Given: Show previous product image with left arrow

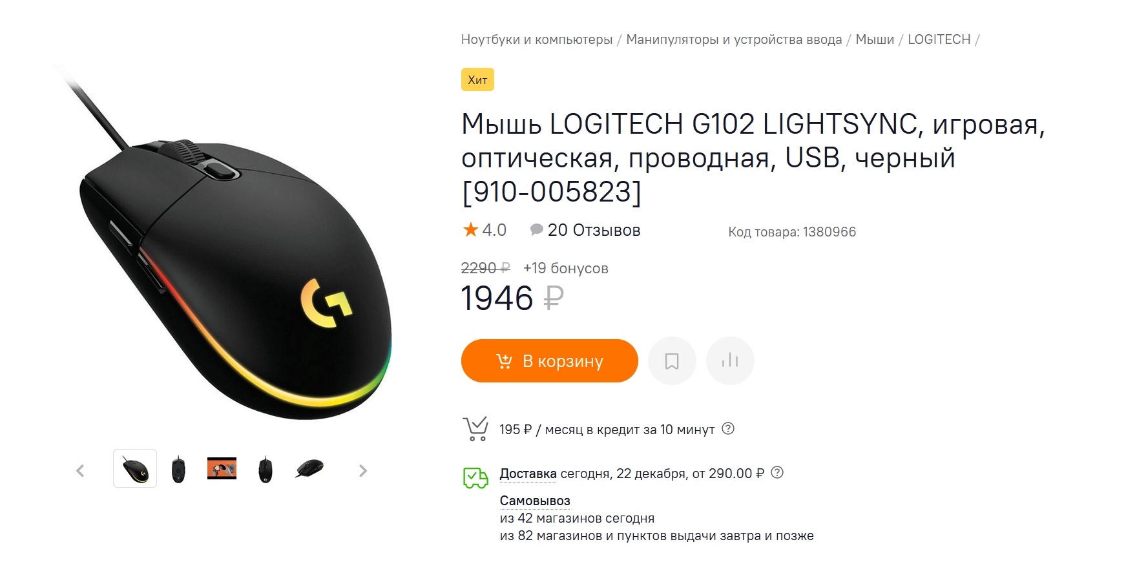Looking at the screenshot, I should 80,471.
